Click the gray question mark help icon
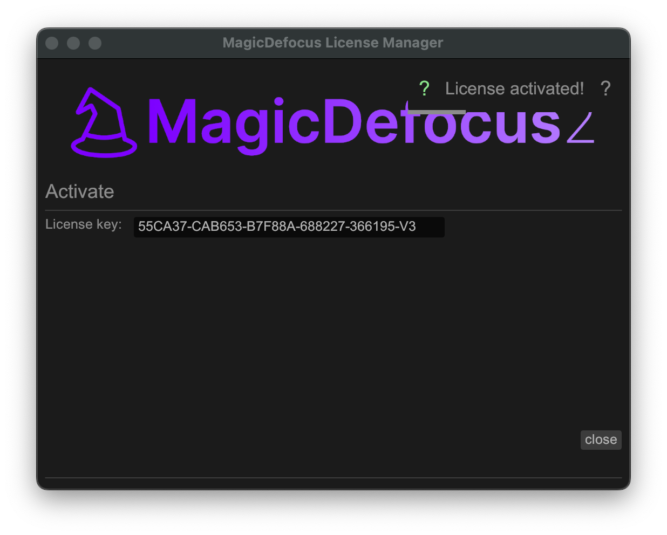The image size is (667, 535). pyautogui.click(x=605, y=88)
